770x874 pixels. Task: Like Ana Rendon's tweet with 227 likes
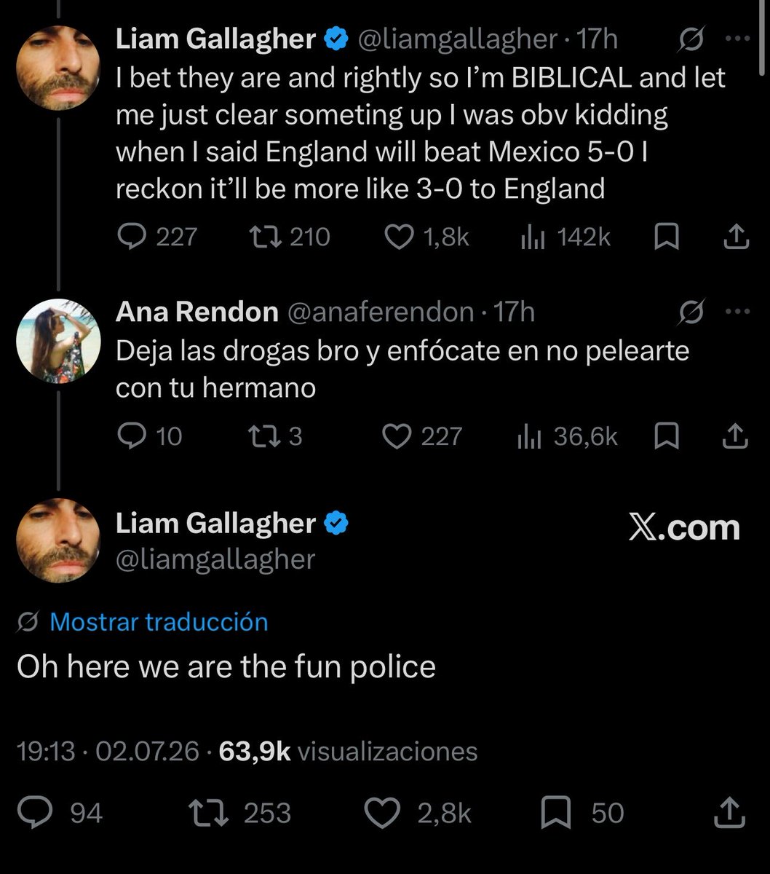pos(423,436)
